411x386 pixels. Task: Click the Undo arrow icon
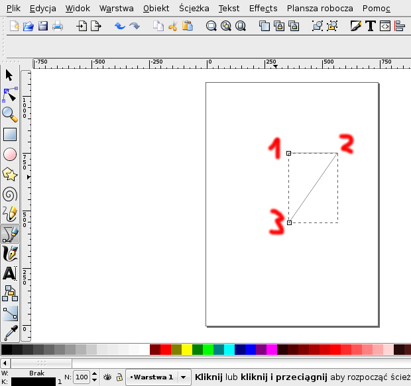tap(120, 26)
